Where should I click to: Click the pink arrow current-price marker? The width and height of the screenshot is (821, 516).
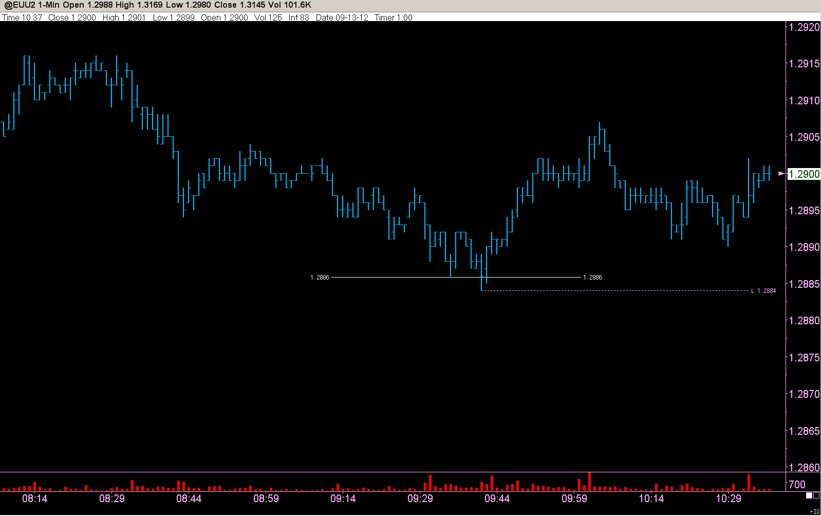pyautogui.click(x=781, y=174)
